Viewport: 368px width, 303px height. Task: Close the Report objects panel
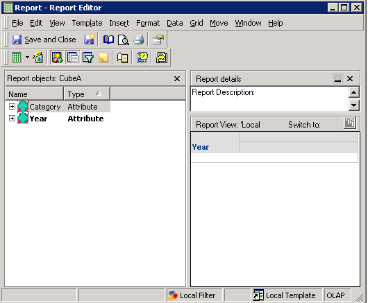click(x=177, y=79)
